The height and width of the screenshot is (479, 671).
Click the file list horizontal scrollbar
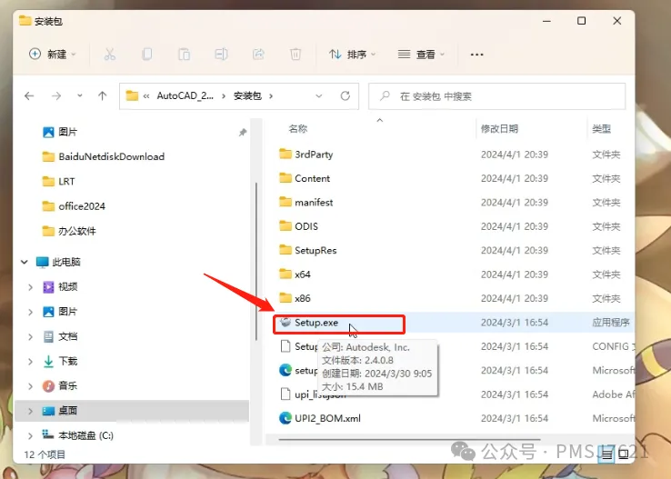point(409,439)
